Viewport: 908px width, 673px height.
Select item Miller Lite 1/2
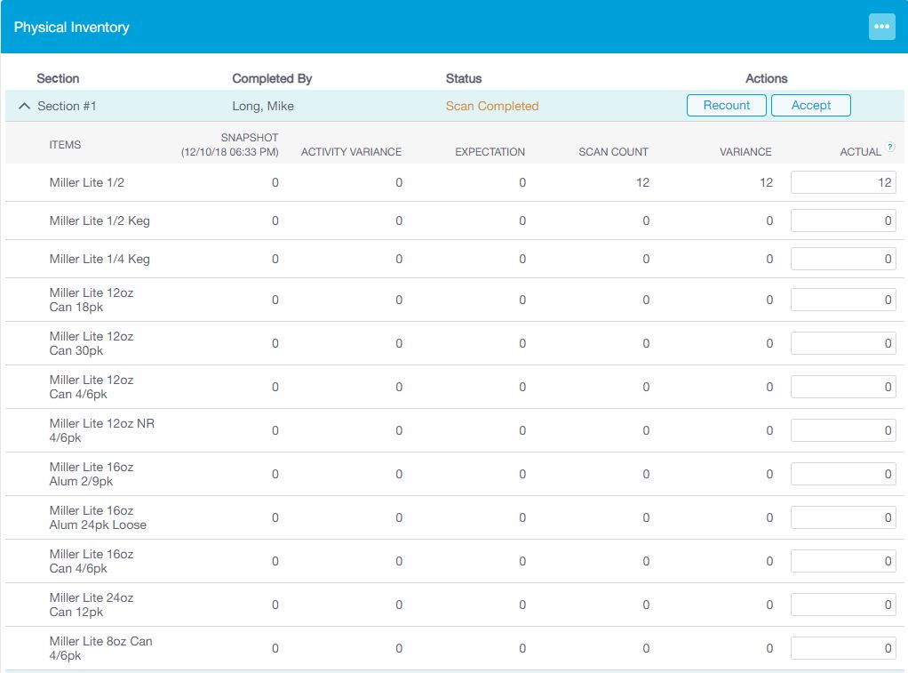pos(87,182)
